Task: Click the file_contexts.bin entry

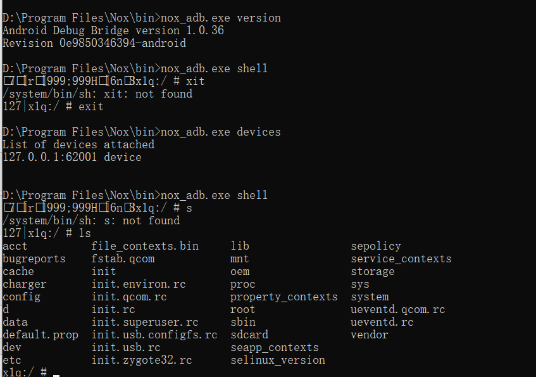Action: click(145, 246)
